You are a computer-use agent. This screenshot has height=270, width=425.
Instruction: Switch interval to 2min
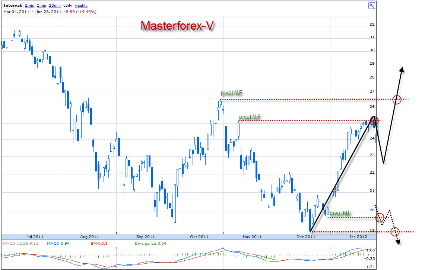(x=29, y=6)
